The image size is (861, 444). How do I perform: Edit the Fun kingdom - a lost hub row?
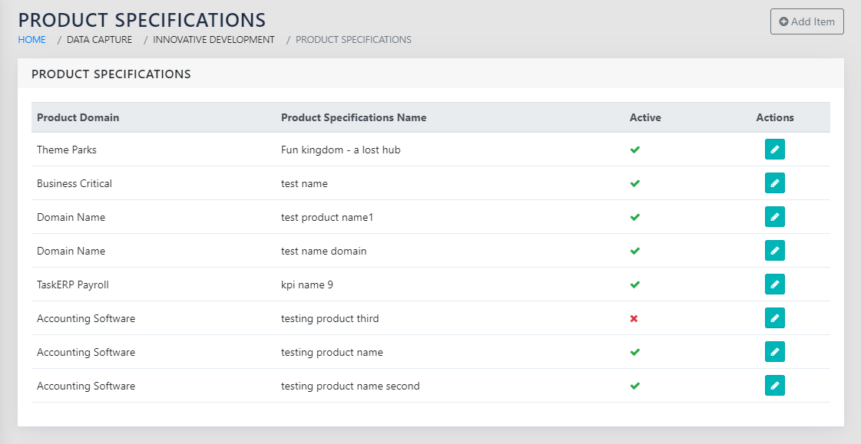pos(774,150)
